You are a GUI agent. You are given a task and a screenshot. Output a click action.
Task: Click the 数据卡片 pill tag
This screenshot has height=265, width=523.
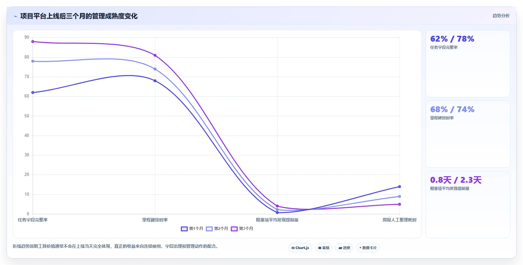(368, 248)
